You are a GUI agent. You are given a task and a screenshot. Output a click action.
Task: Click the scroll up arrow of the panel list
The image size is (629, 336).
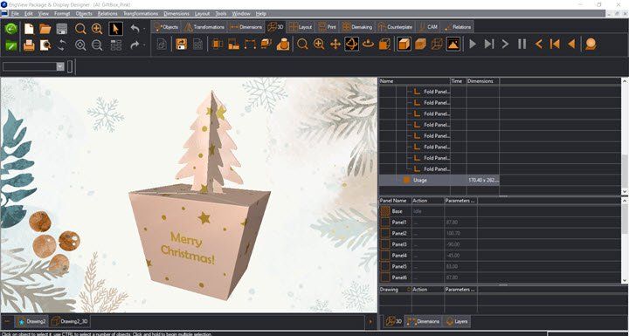(625, 200)
